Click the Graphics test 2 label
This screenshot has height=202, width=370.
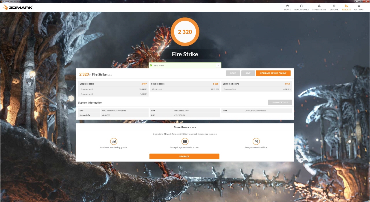87,94
